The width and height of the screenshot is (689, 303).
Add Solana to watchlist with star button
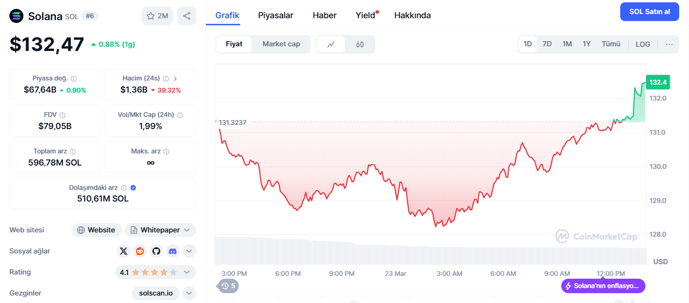(157, 16)
